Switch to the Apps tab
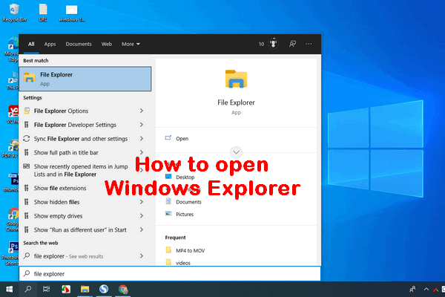This screenshot has width=445, height=297. 50,44
